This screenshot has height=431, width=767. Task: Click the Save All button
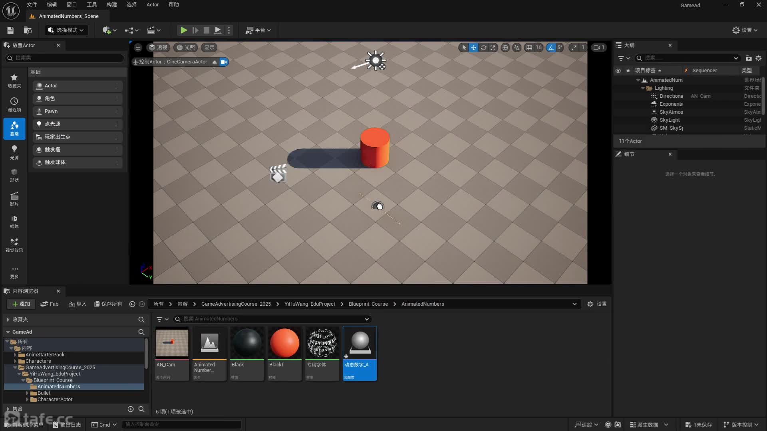(x=108, y=304)
